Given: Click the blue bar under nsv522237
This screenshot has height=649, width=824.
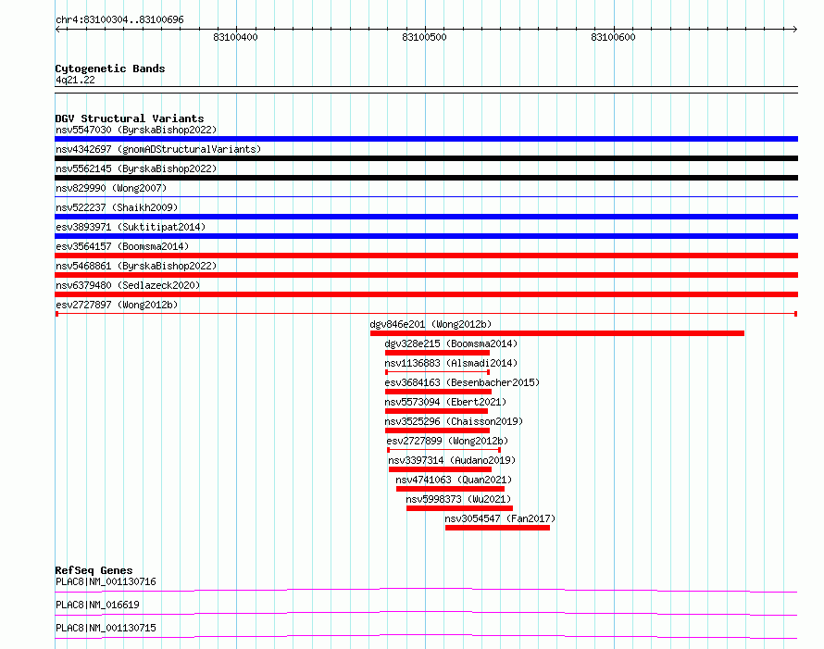Looking at the screenshot, I should (426, 217).
